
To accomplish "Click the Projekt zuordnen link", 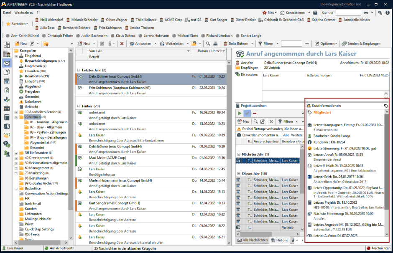I will [254, 106].
